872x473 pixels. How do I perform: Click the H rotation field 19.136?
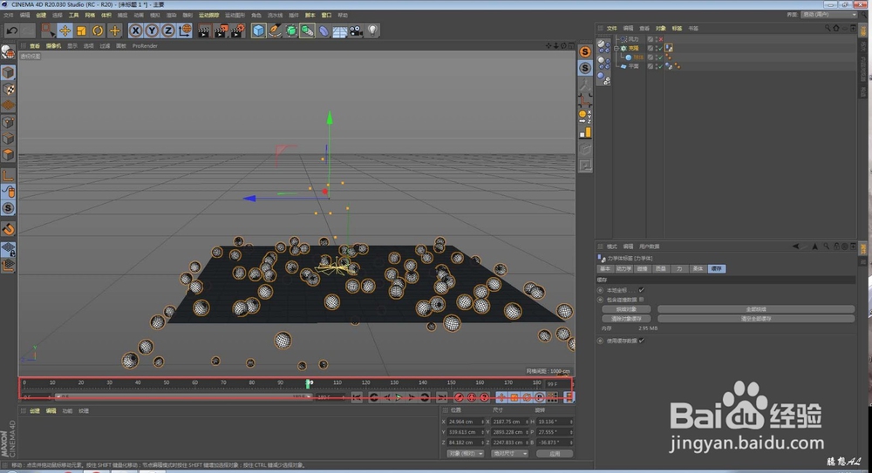pyautogui.click(x=555, y=422)
